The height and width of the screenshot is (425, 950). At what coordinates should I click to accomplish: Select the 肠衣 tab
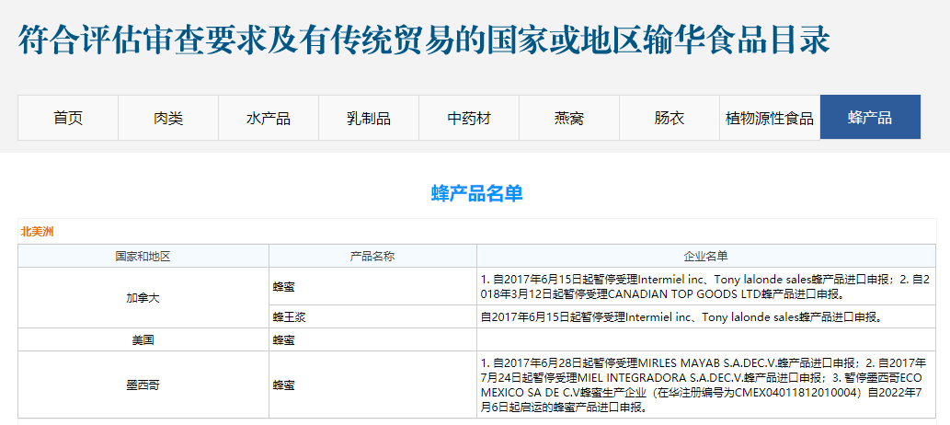(x=670, y=118)
